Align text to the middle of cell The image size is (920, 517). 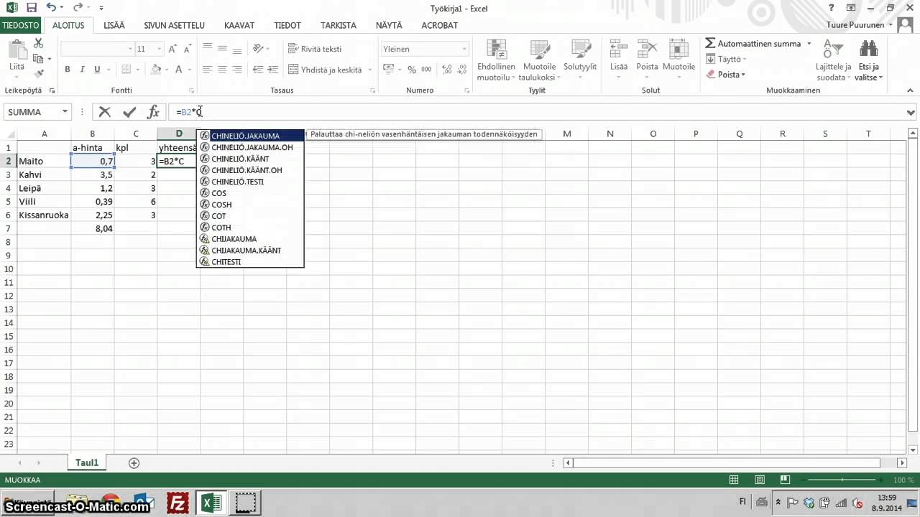[222, 48]
